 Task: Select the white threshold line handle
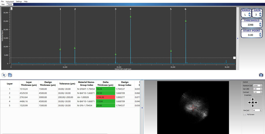pyautogui.click(x=234, y=58)
